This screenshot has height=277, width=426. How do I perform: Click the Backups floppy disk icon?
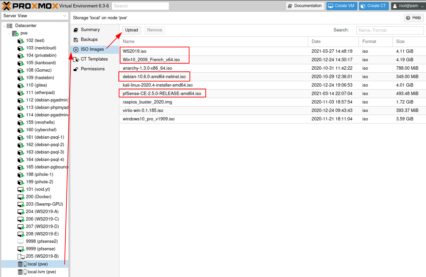click(x=76, y=40)
